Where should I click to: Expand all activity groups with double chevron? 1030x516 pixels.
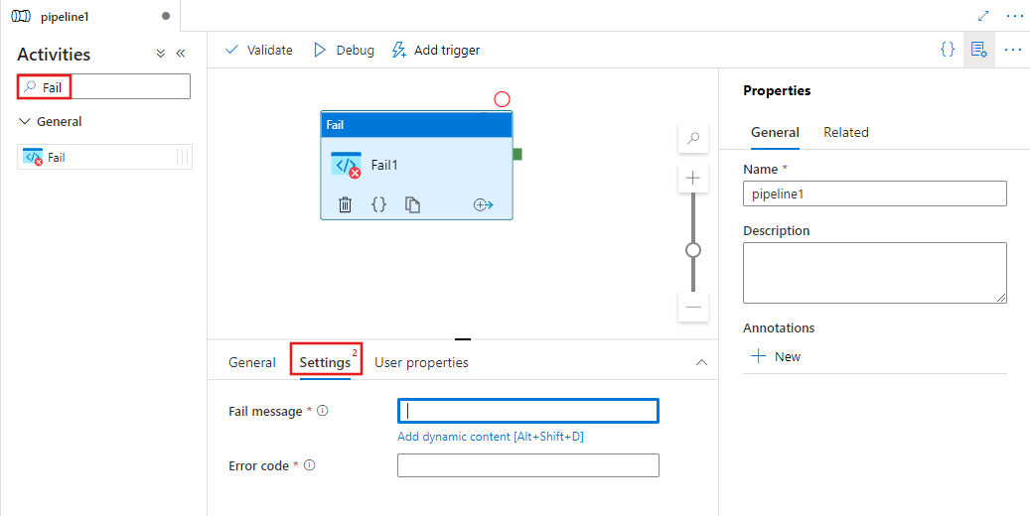pos(160,54)
